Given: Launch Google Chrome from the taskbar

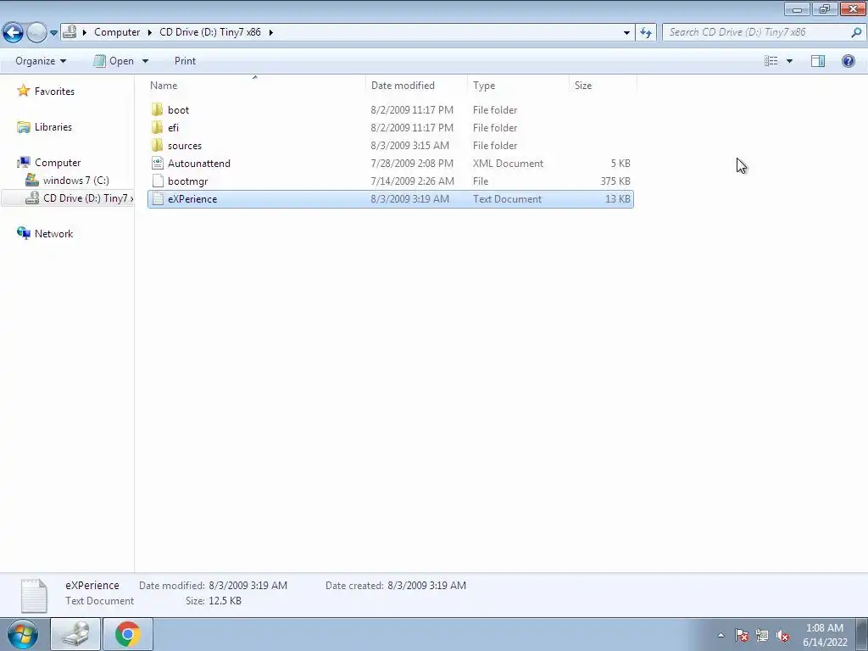Looking at the screenshot, I should [x=128, y=634].
